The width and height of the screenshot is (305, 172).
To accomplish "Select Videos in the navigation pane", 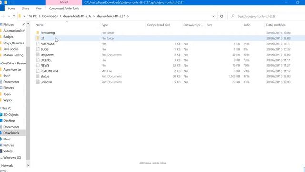I will pos(8,151).
